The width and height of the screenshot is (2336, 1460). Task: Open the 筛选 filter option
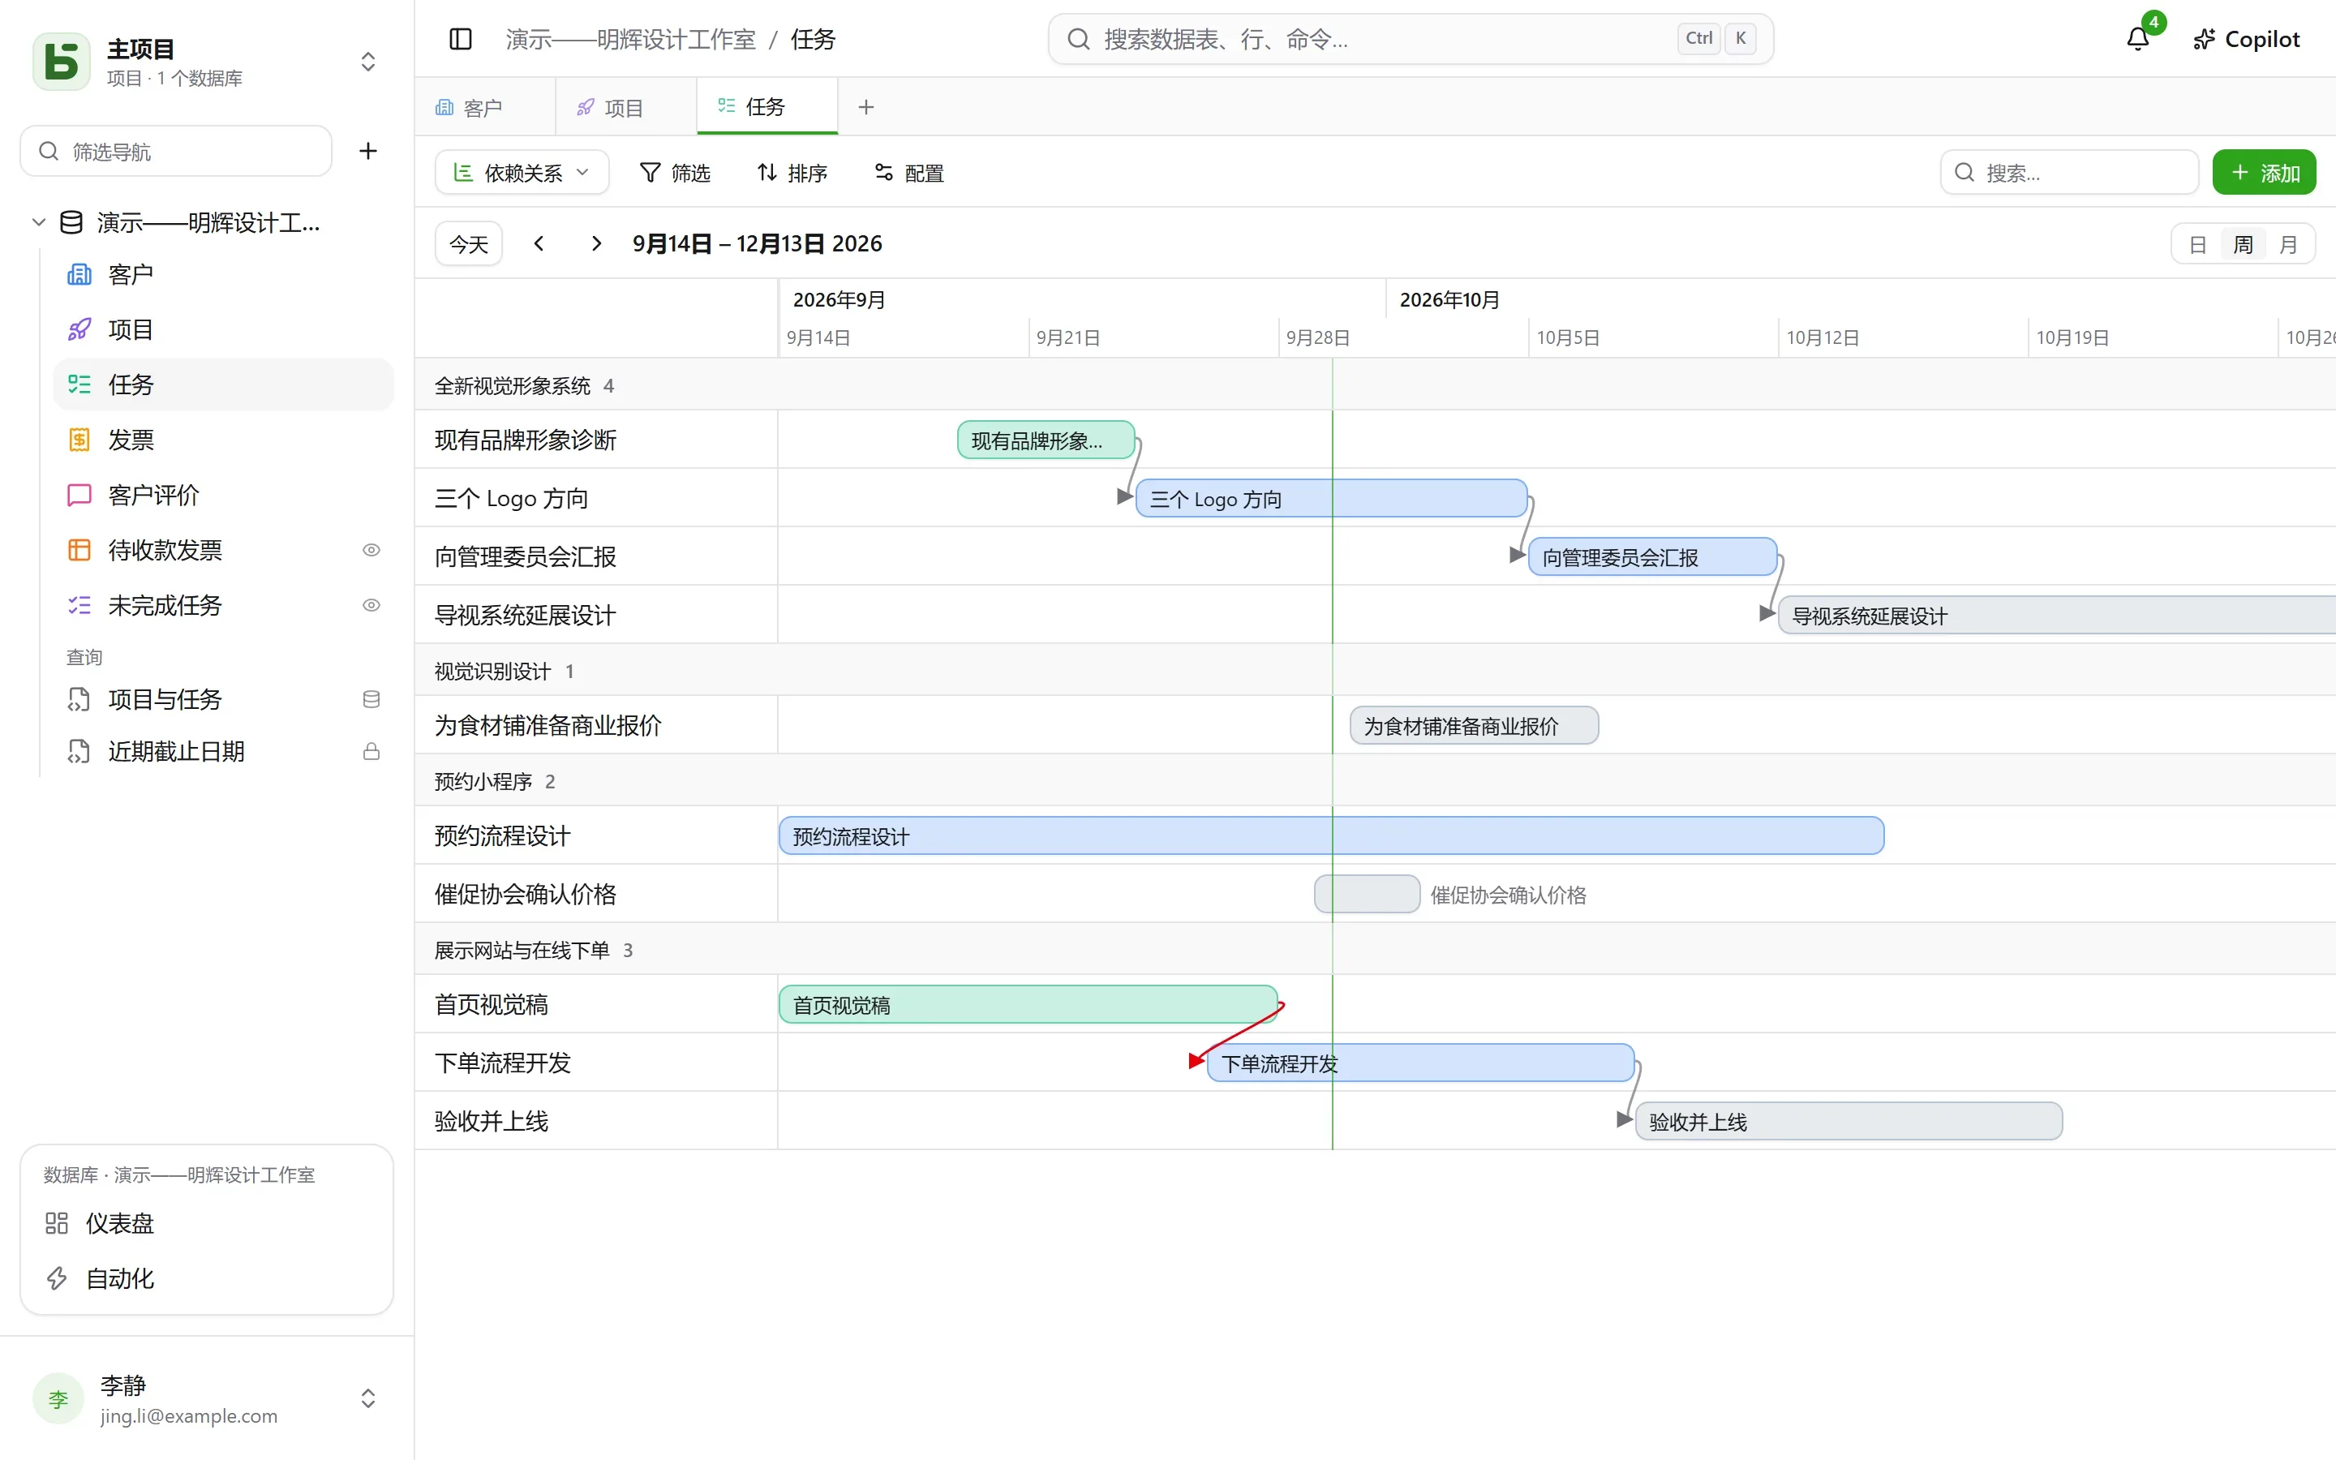click(x=675, y=172)
